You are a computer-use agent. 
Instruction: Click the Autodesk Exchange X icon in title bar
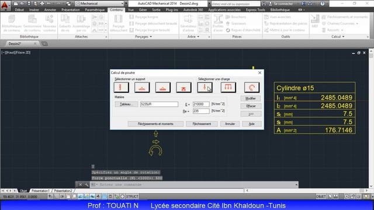point(303,3)
